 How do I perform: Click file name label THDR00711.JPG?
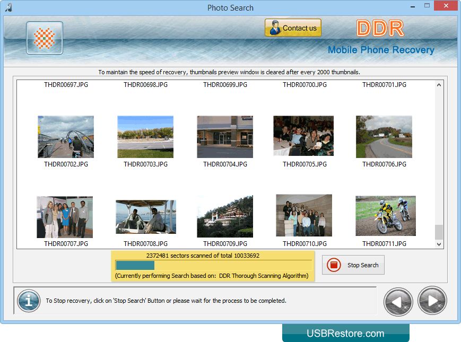(x=384, y=243)
